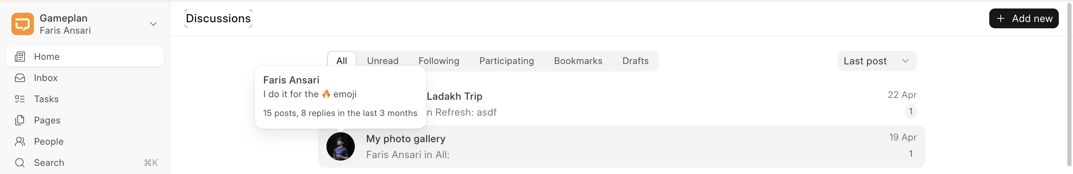
Task: Click the Search magnifier icon
Action: [20, 163]
